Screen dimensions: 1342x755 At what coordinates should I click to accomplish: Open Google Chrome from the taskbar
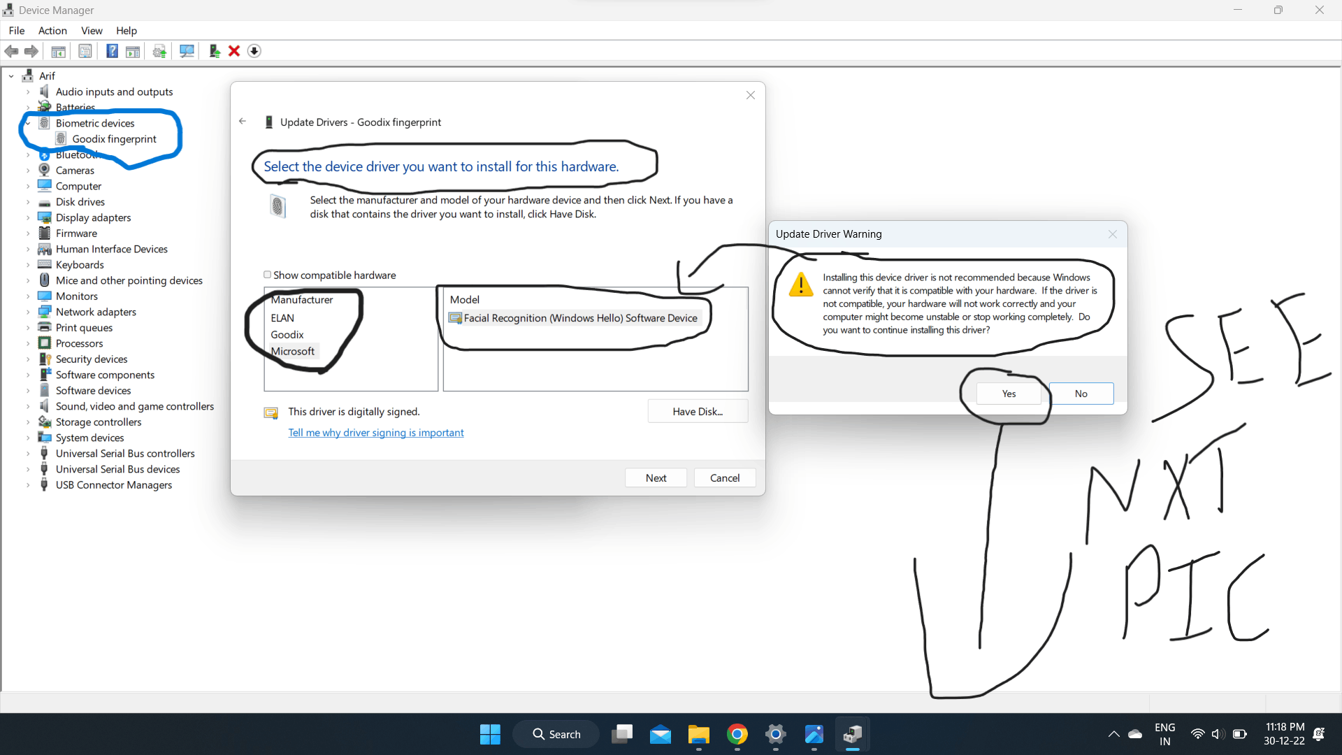[x=737, y=734]
